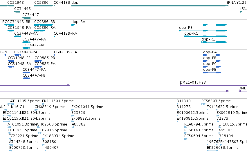Open the CG34447 gene feature
This screenshot has height=152, width=247.
coord(26,18)
